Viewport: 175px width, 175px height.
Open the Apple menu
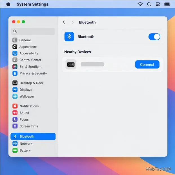pyautogui.click(x=8, y=4)
